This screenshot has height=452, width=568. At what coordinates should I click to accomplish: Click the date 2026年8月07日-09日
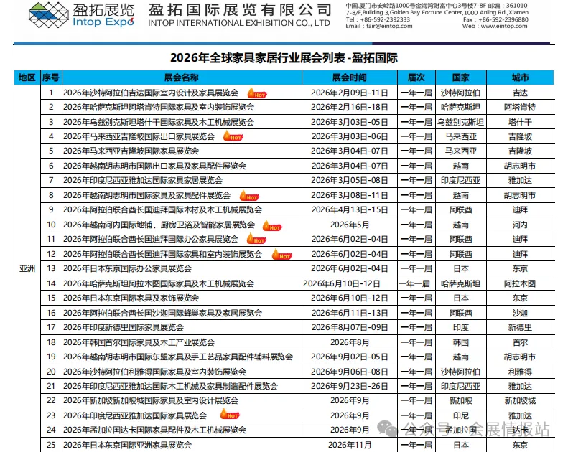coord(349,327)
